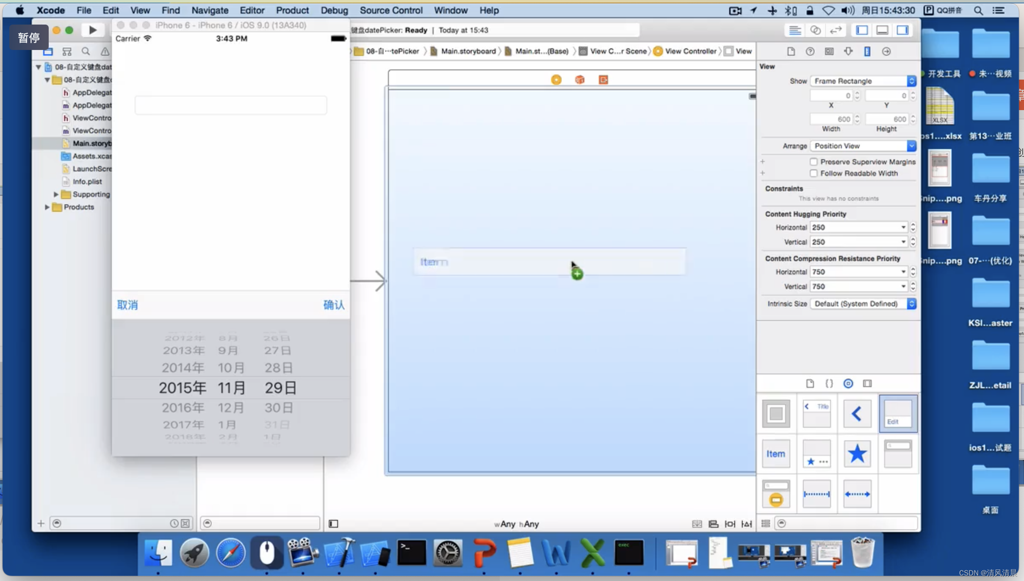Select the Attributes Inspector icon

pos(849,51)
